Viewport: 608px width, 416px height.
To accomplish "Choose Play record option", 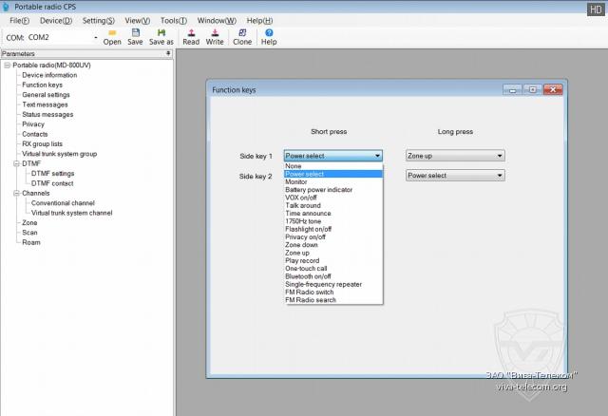I will (333, 260).
